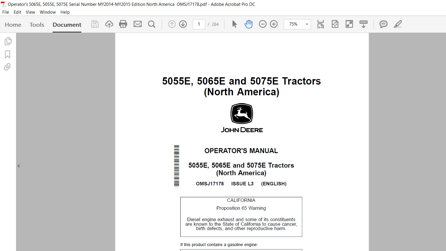The width and height of the screenshot is (446, 251).
Task: Activate the Hand pan tool
Action: (249, 24)
